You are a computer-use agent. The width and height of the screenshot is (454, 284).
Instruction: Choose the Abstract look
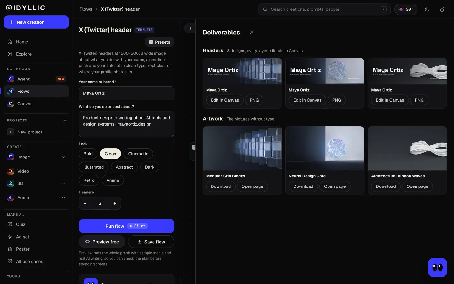pos(124,167)
